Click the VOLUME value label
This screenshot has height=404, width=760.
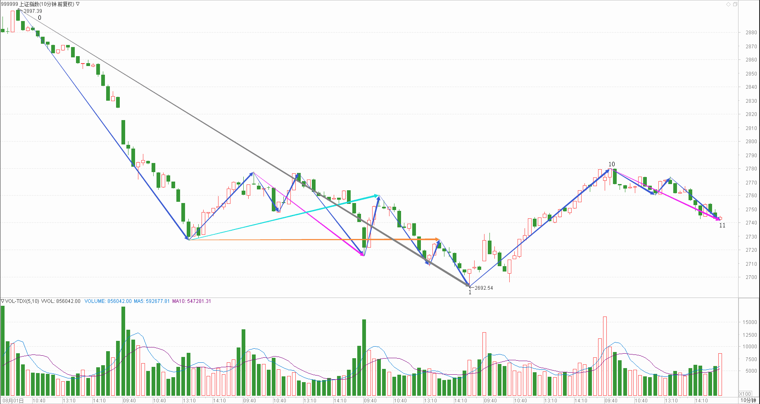pos(108,301)
